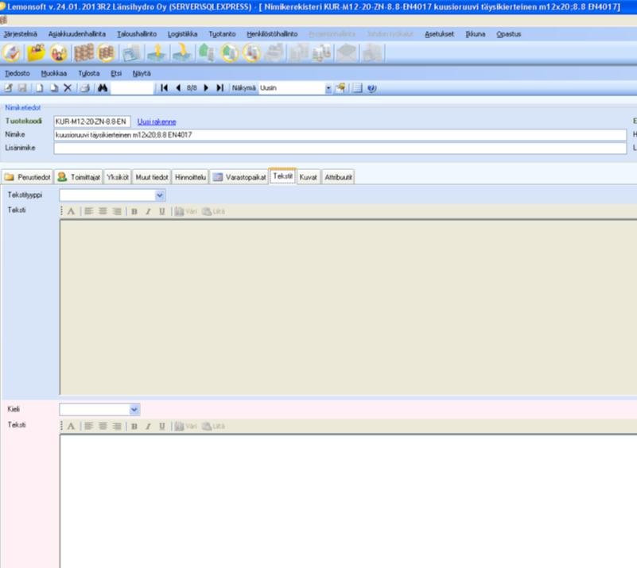637x568 pixels.
Task: Open the Kieli language dropdown
Action: pyautogui.click(x=134, y=410)
